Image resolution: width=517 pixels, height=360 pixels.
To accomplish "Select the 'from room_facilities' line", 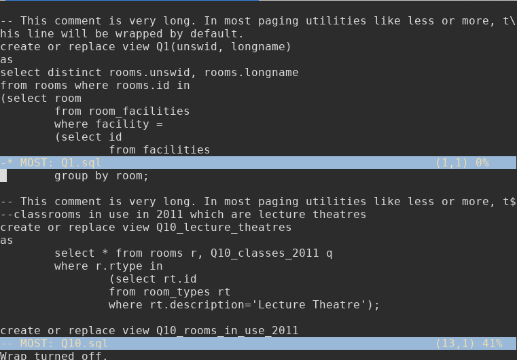I will [x=122, y=111].
